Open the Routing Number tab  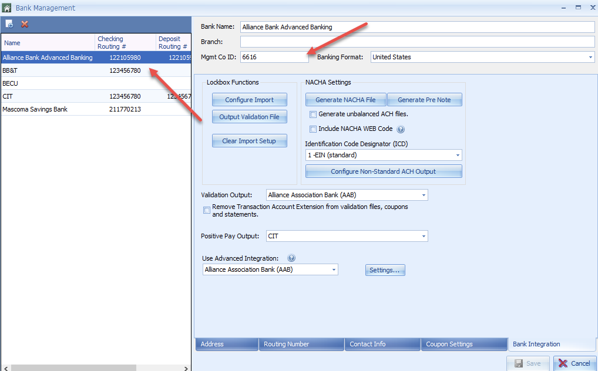(x=301, y=345)
